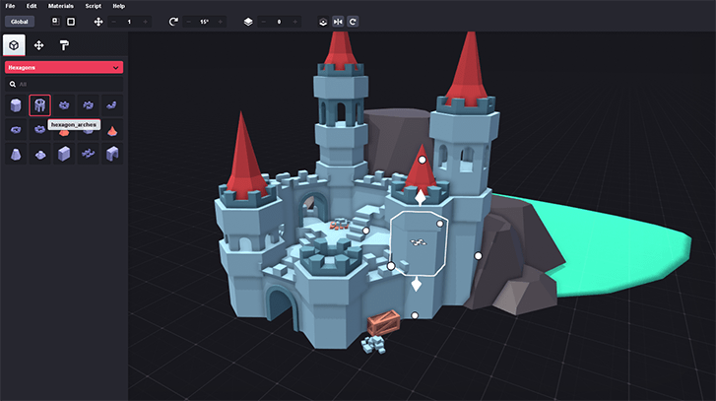Screen dimensions: 716x401
Task: Open the Script menu
Action: [x=94, y=6]
